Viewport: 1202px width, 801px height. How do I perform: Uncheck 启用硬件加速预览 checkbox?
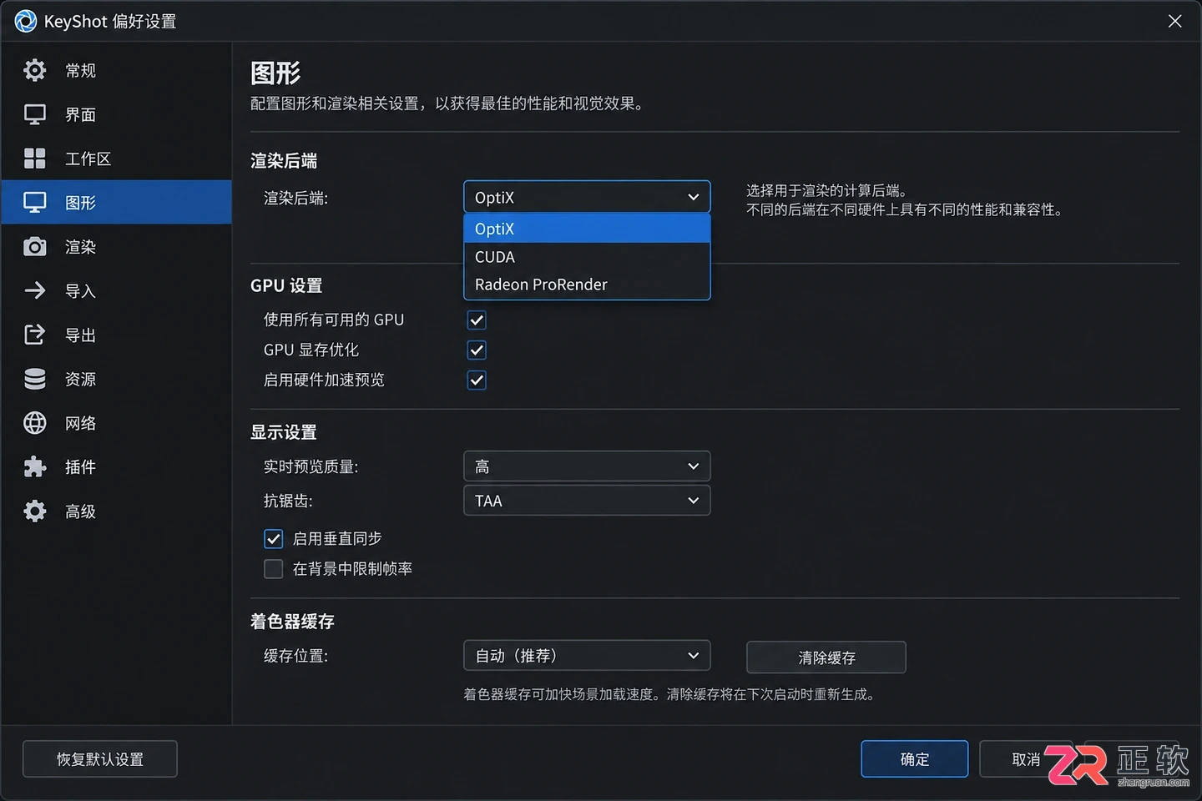[x=477, y=380]
